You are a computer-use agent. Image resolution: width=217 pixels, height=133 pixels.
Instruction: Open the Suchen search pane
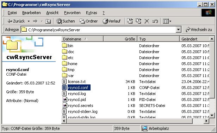(66, 21)
